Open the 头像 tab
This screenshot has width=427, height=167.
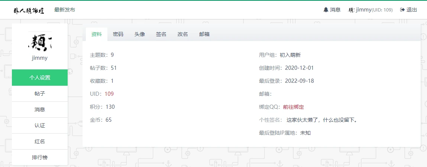point(140,34)
